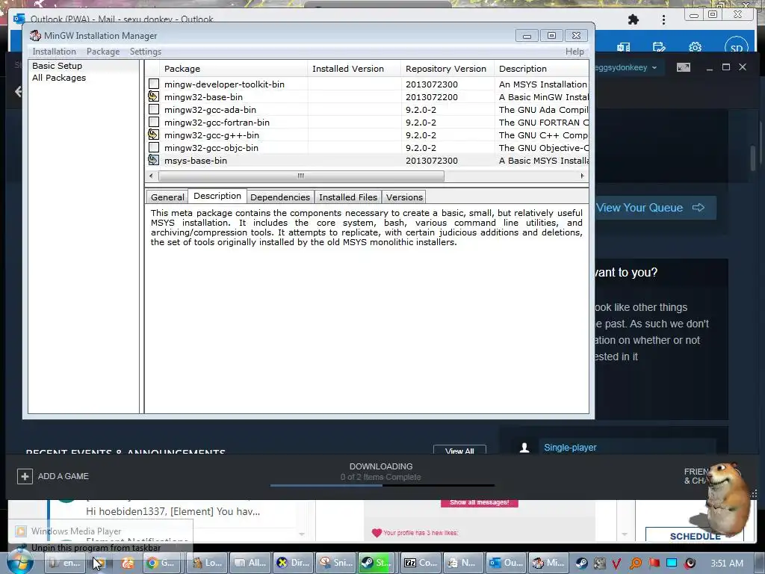Select mingw32-gcc-fortran-bin package name
Screen dimensions: 765x574
tap(217, 123)
